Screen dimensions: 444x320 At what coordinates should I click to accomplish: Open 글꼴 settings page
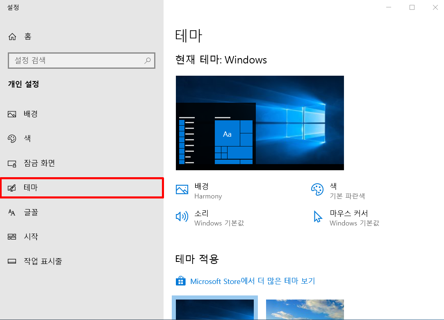(31, 212)
